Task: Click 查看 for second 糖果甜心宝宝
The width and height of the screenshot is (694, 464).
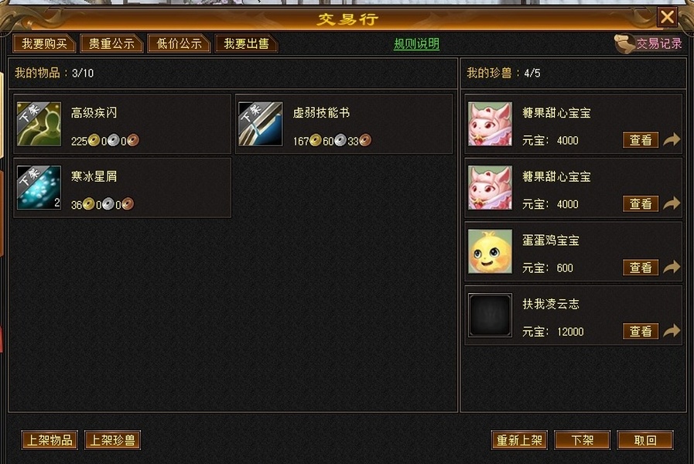Action: click(x=641, y=203)
